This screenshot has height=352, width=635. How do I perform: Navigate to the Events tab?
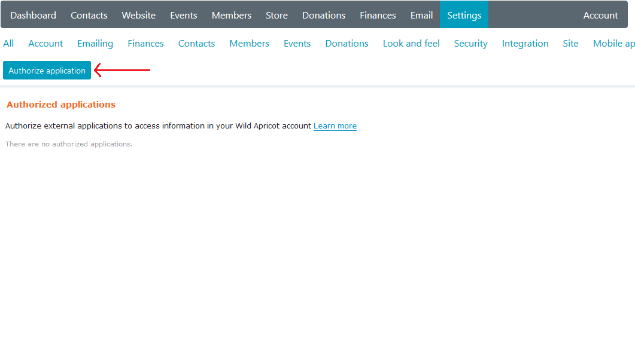[183, 14]
